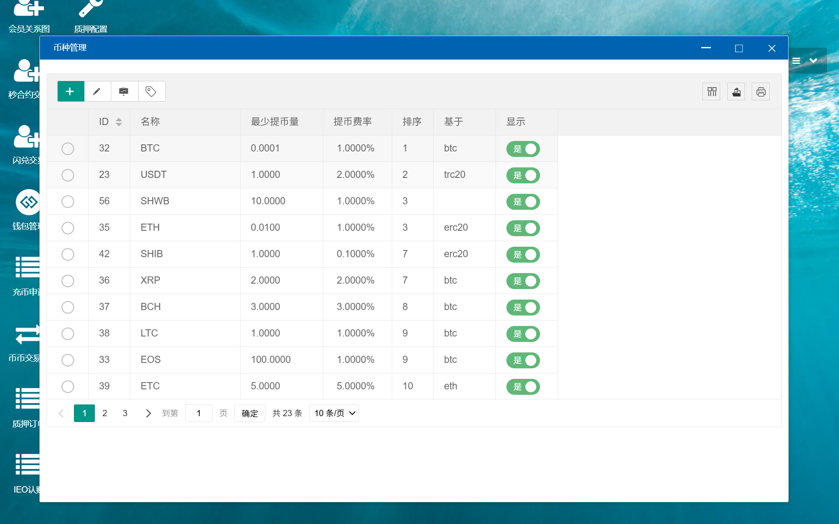Viewport: 839px width, 524px height.
Task: Toggle display switch for SHIB row
Action: pyautogui.click(x=523, y=255)
